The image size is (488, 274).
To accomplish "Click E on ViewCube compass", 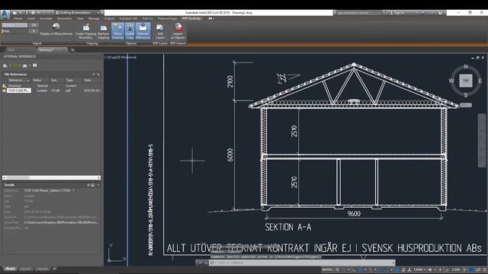I will (x=480, y=81).
